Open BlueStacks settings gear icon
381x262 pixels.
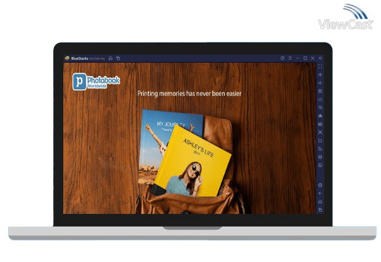[x=320, y=185]
